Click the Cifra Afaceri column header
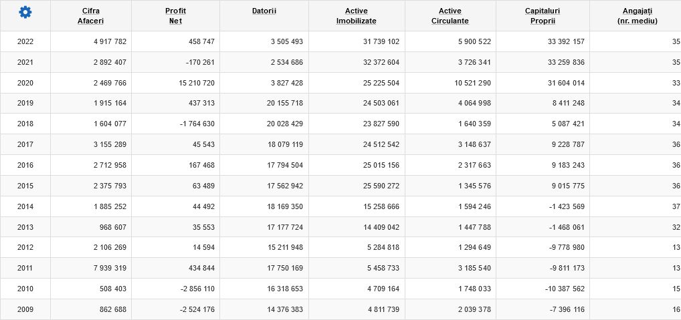Viewport: 681px width, 320px height. (x=91, y=16)
